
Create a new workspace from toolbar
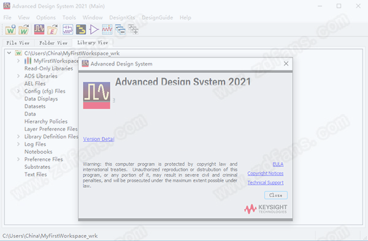click(10, 29)
